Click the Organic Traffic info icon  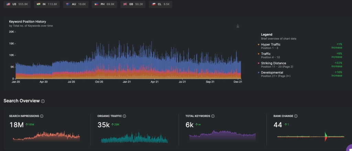pyautogui.click(x=124, y=116)
